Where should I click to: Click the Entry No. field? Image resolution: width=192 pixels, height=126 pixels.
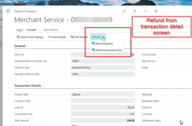[x=103, y=54]
